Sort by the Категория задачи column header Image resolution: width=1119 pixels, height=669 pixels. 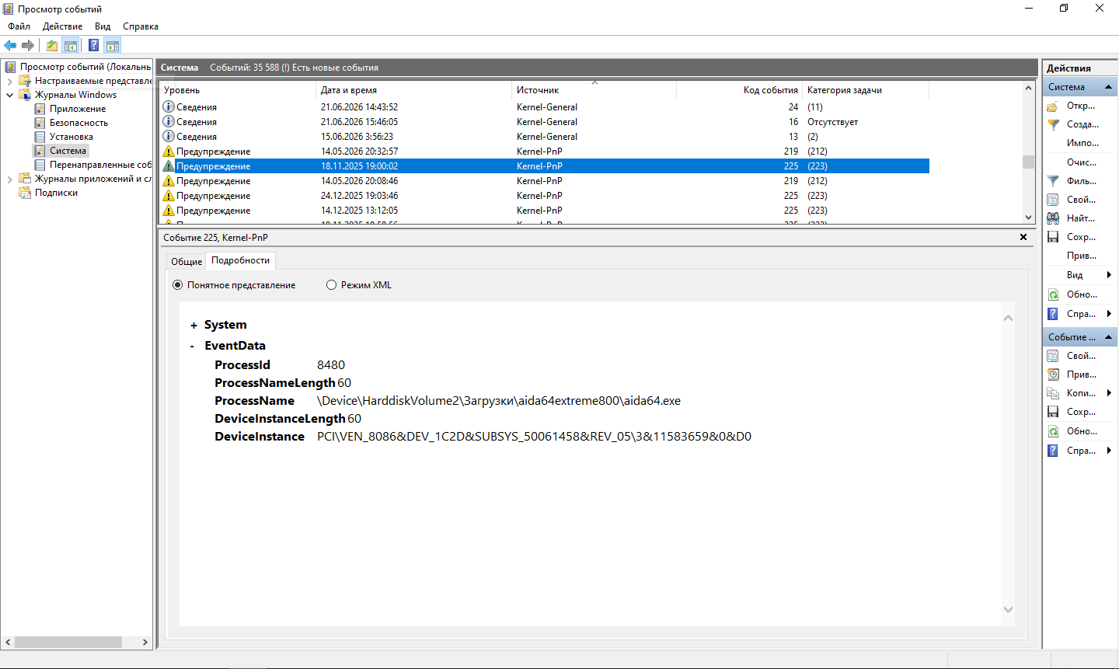[865, 90]
